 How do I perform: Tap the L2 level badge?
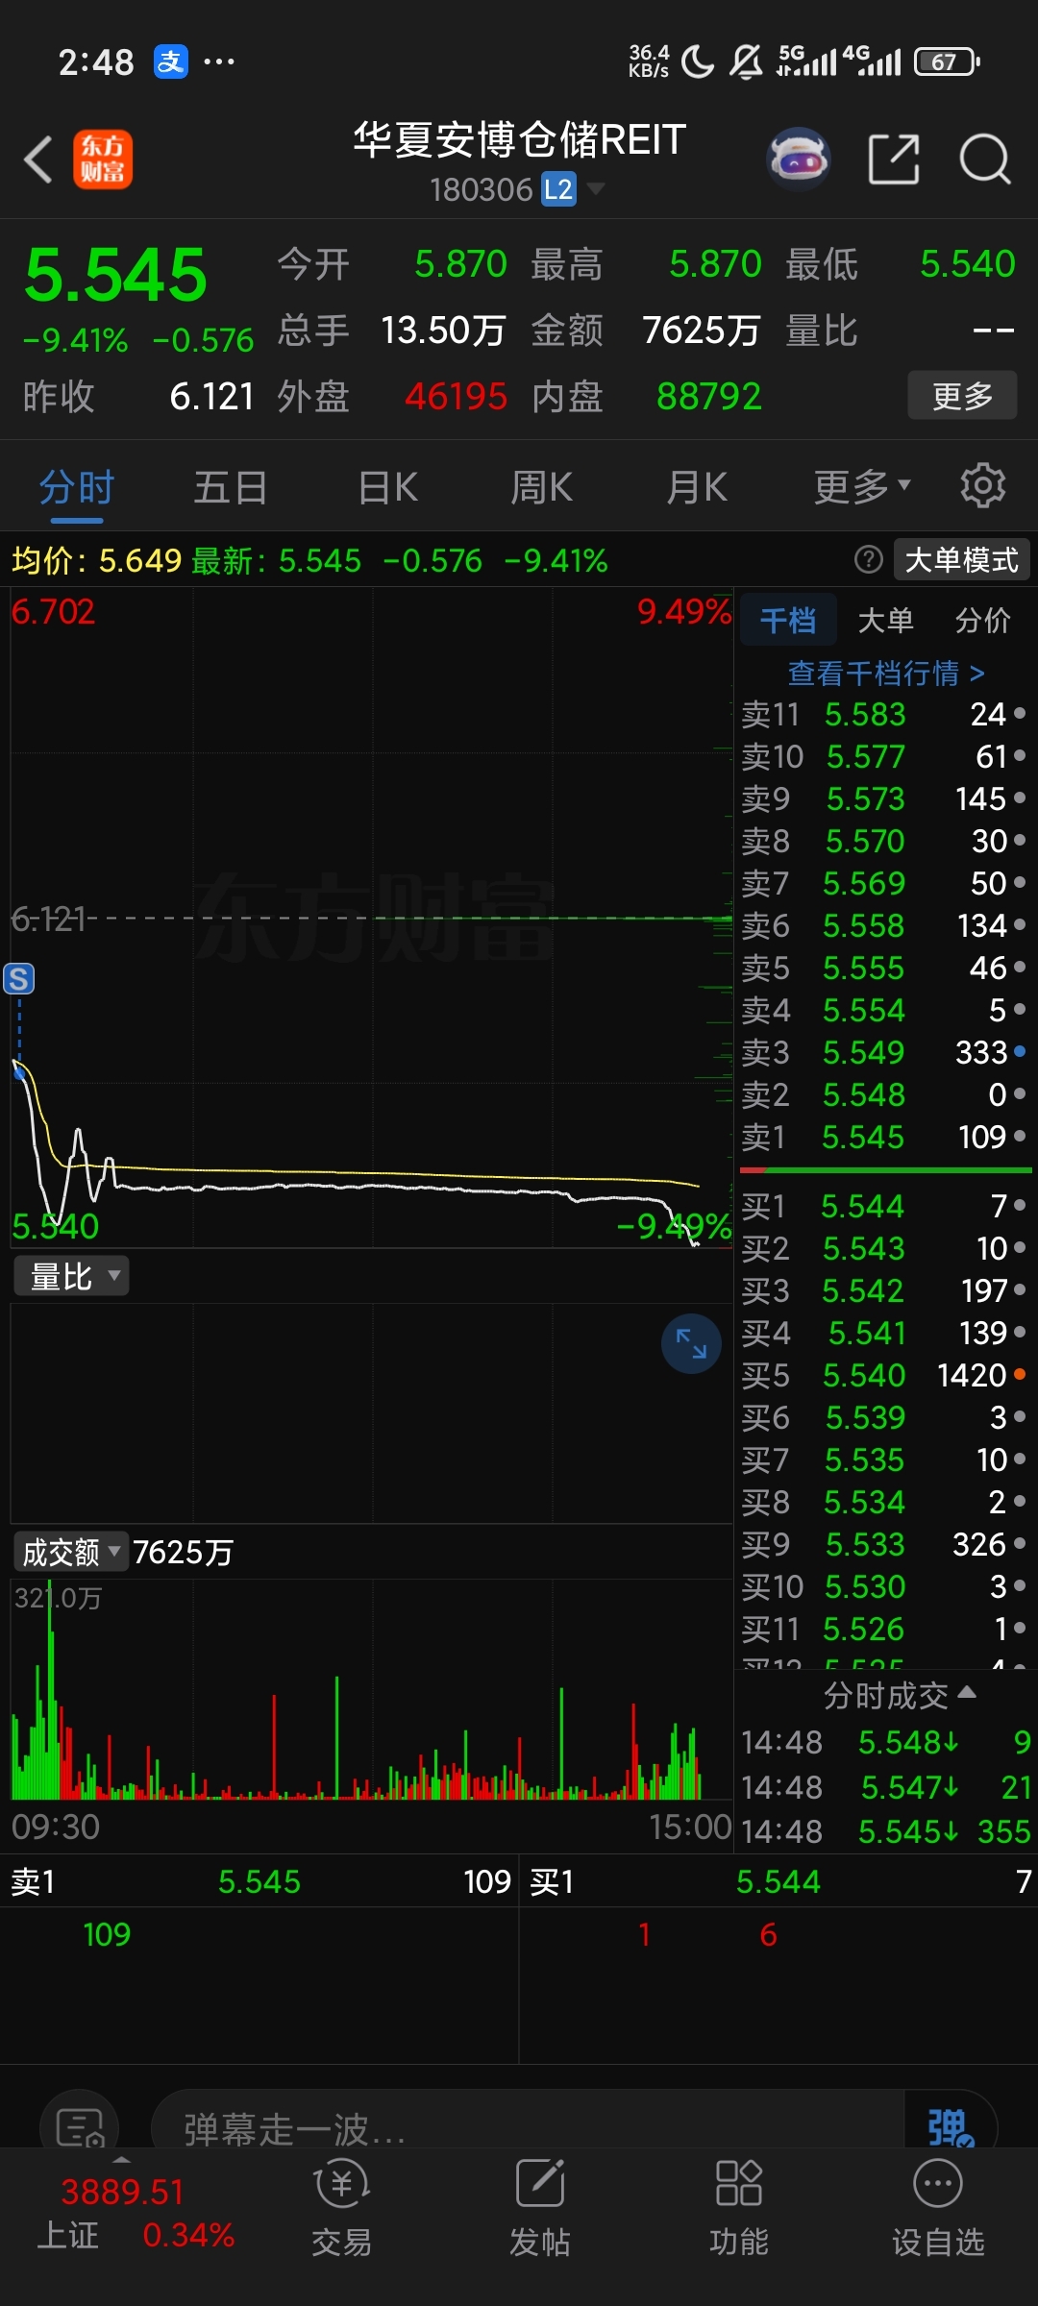558,189
